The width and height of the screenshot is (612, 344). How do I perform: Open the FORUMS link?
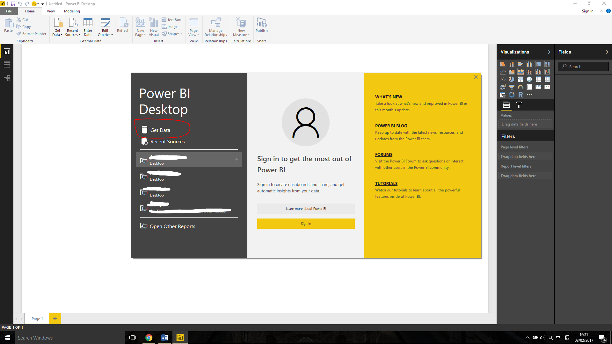coord(383,154)
